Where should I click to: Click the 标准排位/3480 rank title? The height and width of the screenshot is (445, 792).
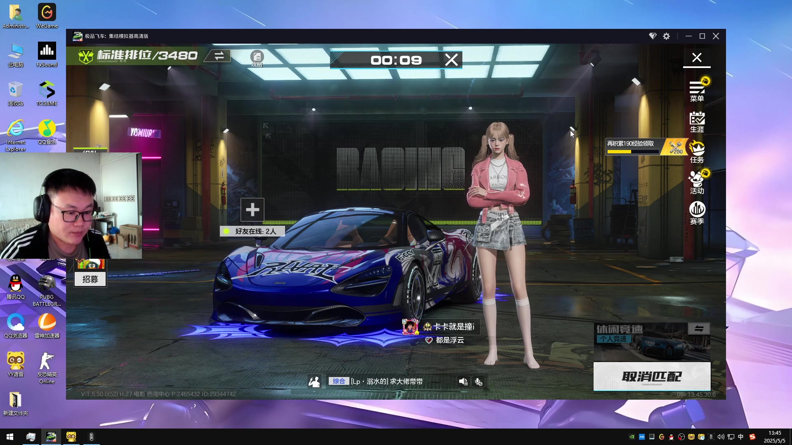click(147, 56)
